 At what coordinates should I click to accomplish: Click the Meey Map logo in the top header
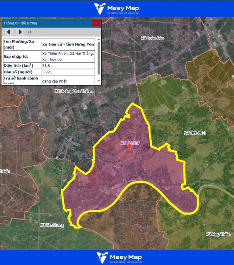pos(117,8)
